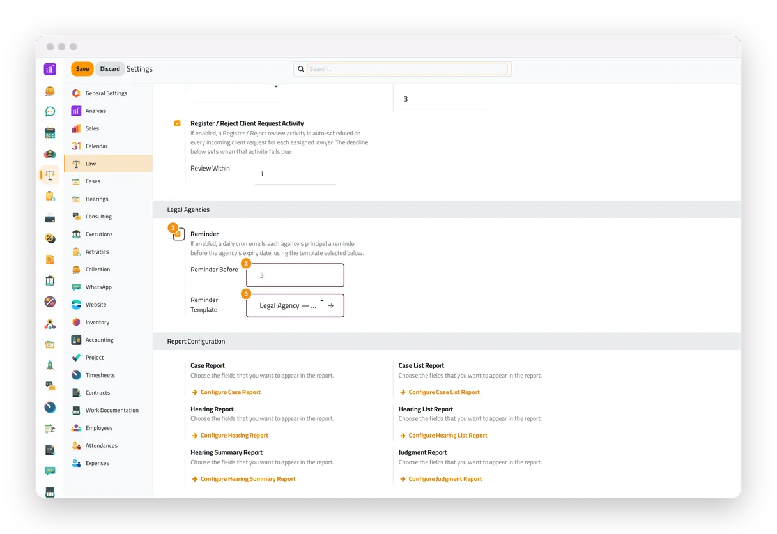This screenshot has height=534, width=777.
Task: Toggle the Legal Agencies Reminder checkbox
Action: click(x=178, y=234)
